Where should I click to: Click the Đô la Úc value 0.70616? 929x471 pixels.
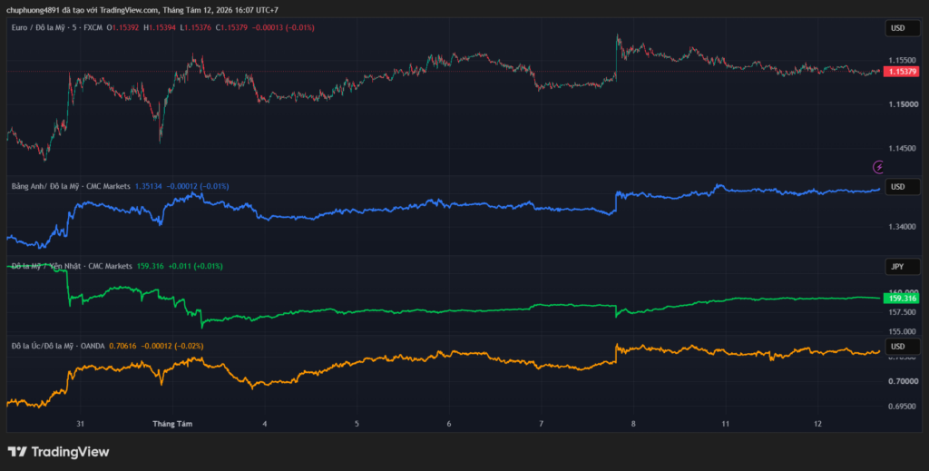coord(122,346)
